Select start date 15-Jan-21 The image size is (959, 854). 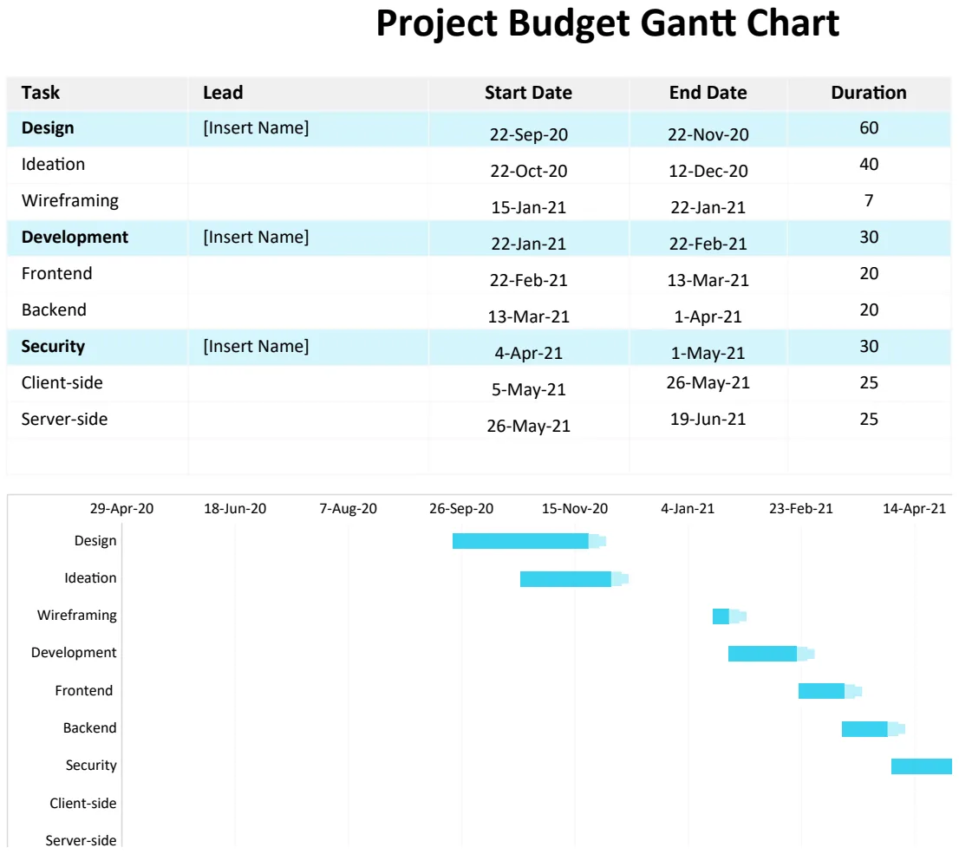pyautogui.click(x=528, y=207)
